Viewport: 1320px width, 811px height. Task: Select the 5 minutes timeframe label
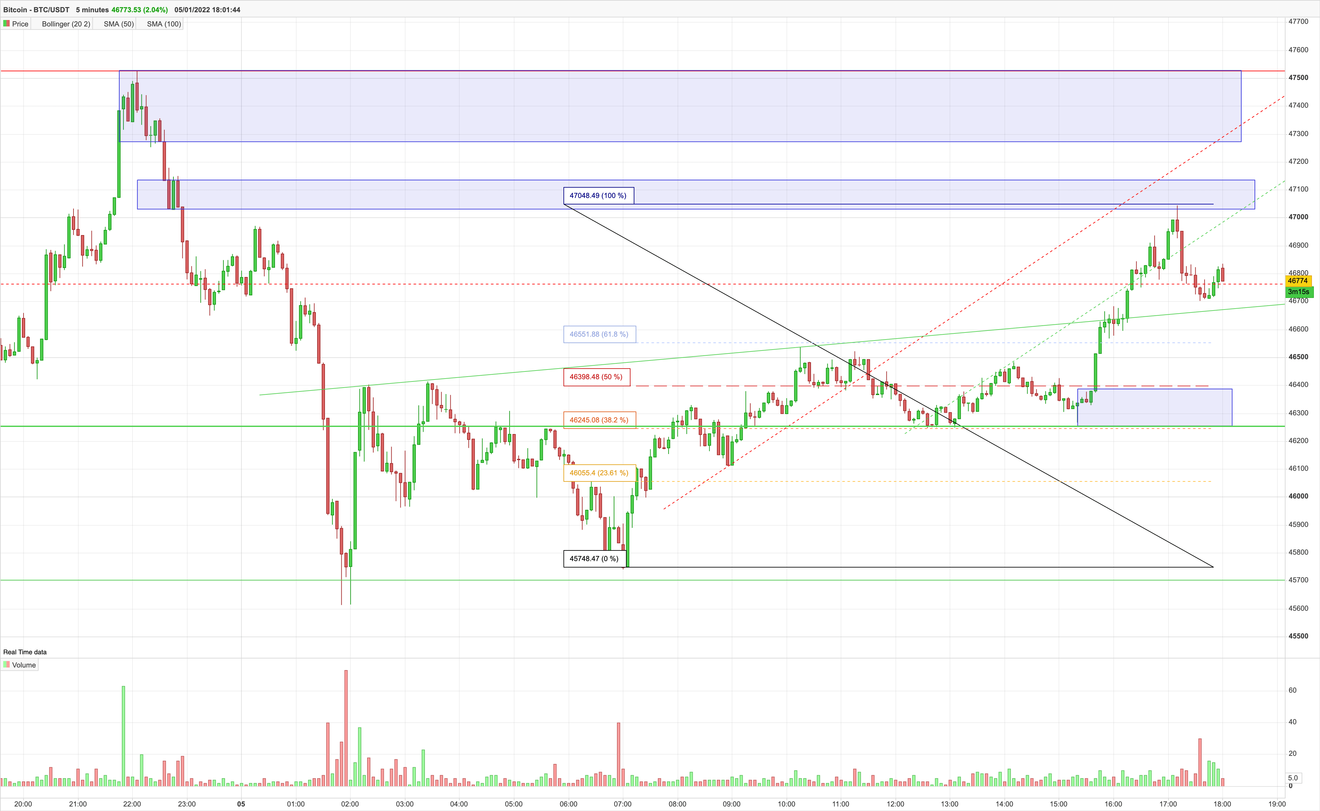tap(92, 10)
